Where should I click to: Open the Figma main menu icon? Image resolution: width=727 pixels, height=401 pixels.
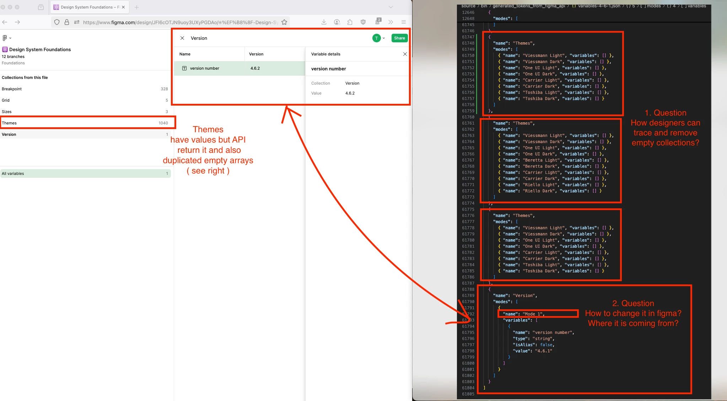tap(5, 38)
